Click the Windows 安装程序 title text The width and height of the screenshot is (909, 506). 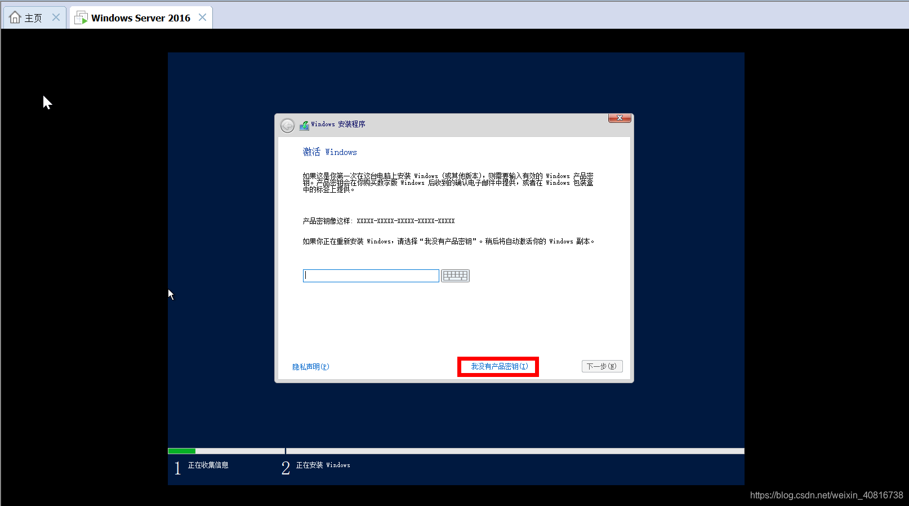point(338,124)
